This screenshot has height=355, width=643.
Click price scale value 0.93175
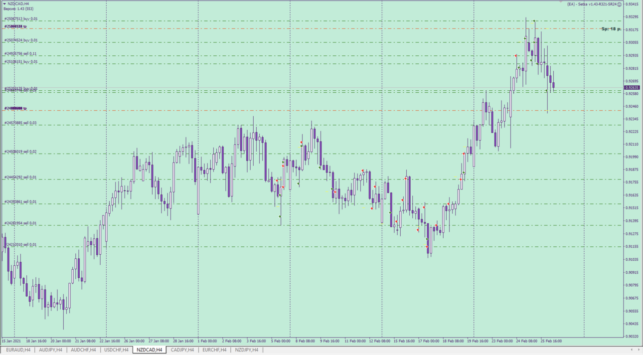click(x=632, y=30)
